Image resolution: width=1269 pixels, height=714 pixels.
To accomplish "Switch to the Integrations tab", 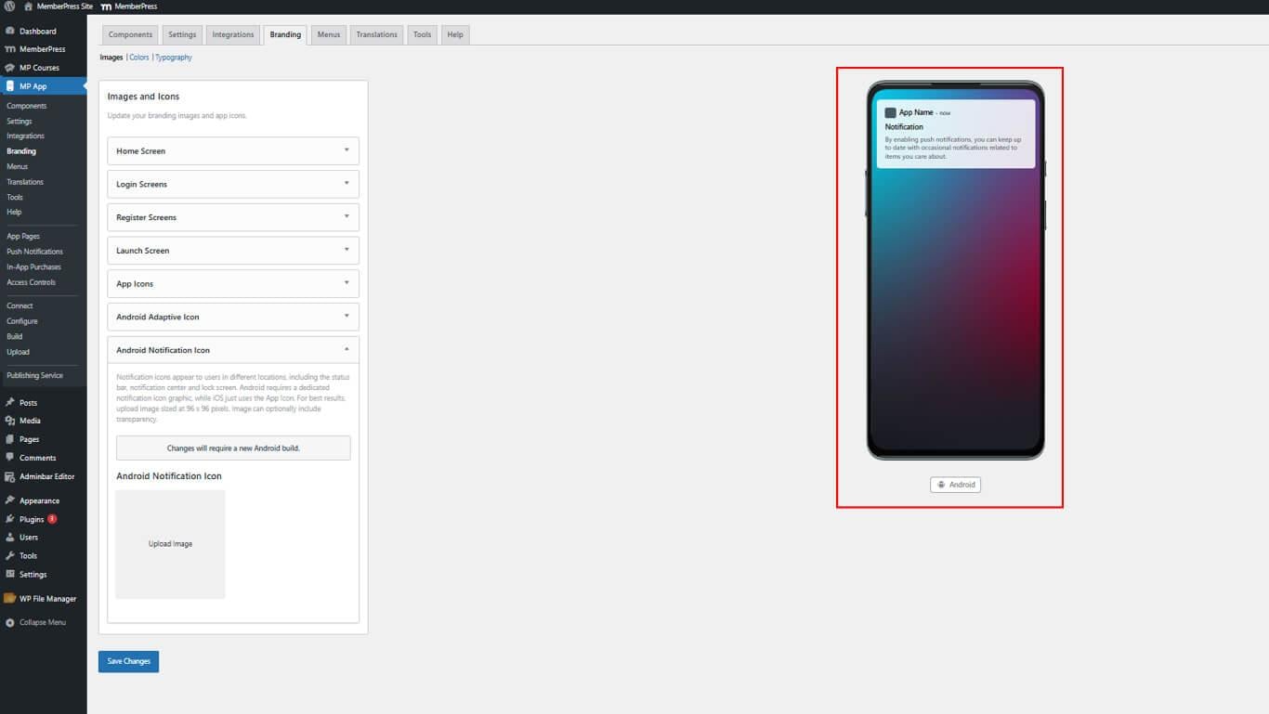I will pos(232,35).
